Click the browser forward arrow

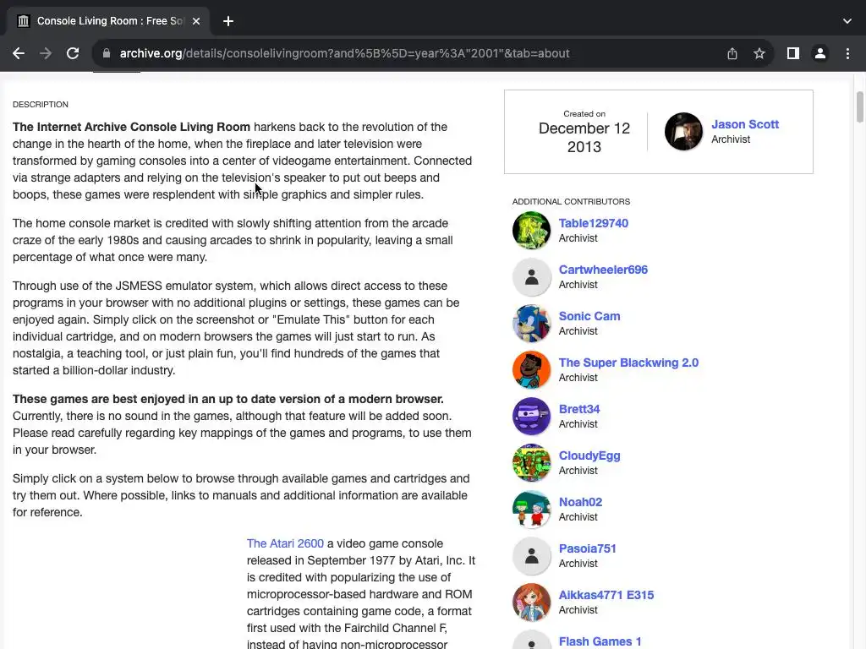click(x=46, y=53)
